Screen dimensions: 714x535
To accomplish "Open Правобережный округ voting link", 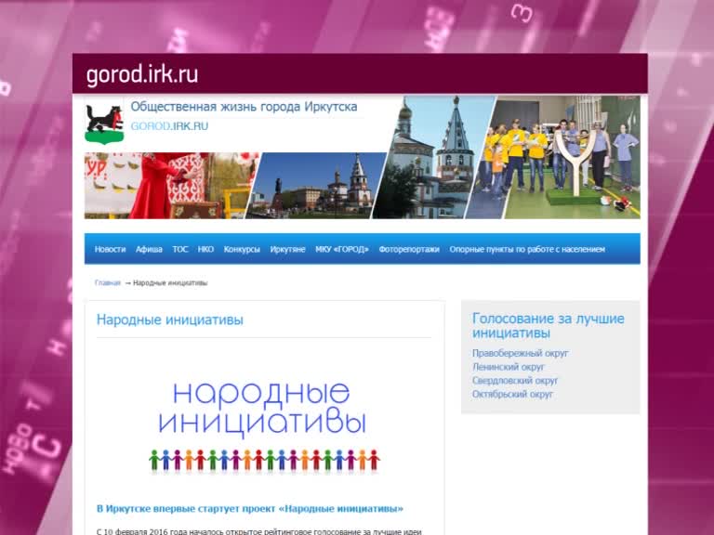I will [x=520, y=353].
